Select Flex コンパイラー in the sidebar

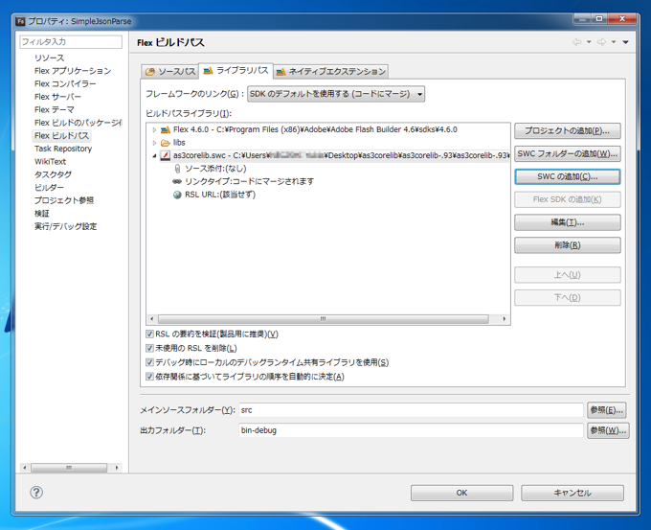tap(65, 83)
